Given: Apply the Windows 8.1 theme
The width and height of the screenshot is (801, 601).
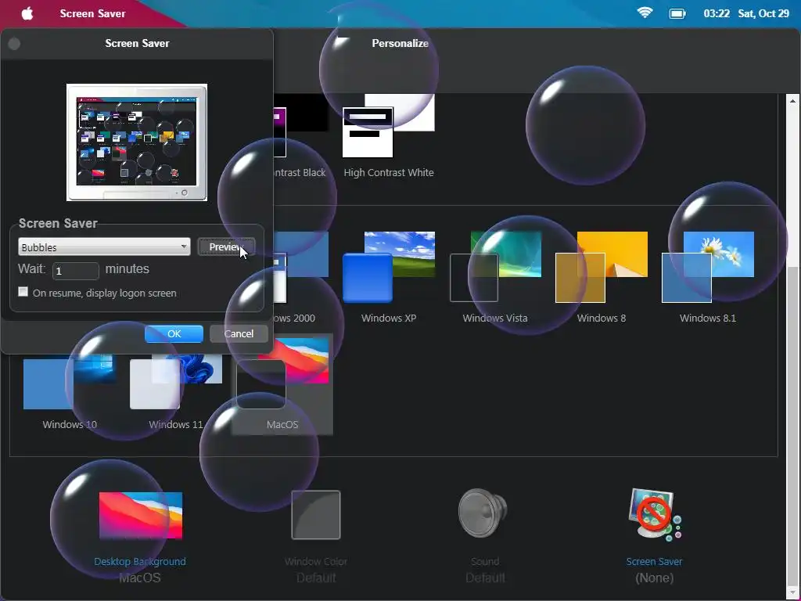Looking at the screenshot, I should point(707,278).
